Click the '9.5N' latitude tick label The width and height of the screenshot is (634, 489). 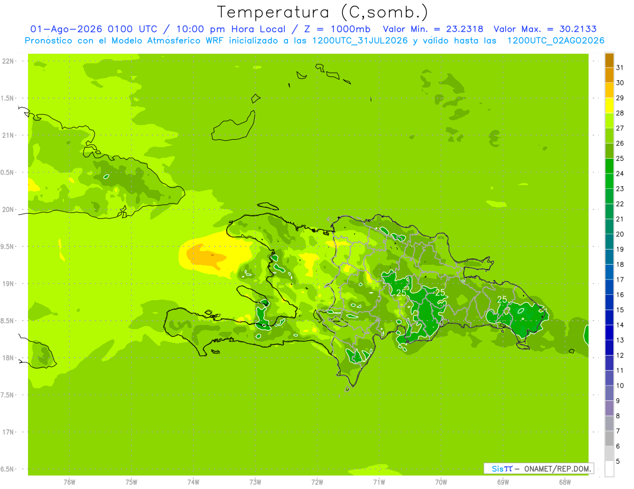(7, 247)
